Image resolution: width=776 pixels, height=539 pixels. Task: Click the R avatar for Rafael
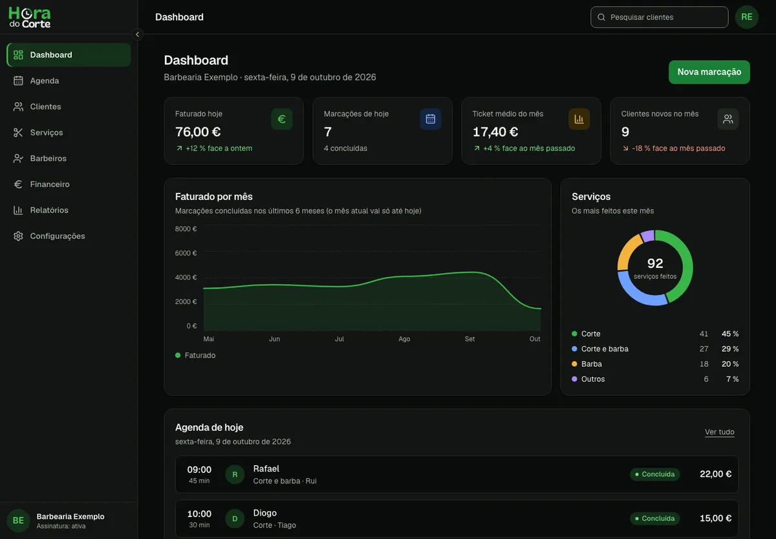click(235, 474)
